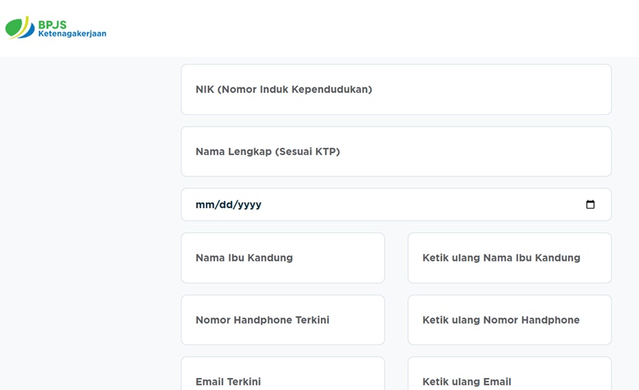Select the mm/dd/yyyy date input
639x390 pixels.
pos(396,205)
